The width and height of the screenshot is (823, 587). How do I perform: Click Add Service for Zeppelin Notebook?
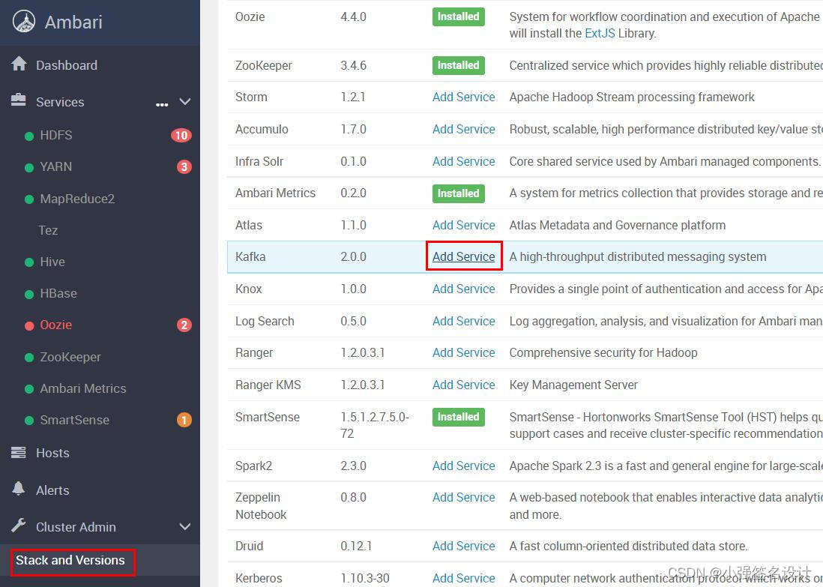point(463,497)
